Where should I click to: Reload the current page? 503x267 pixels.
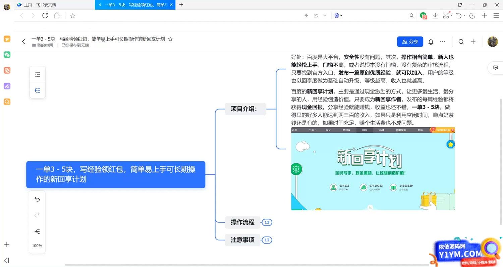click(45, 15)
